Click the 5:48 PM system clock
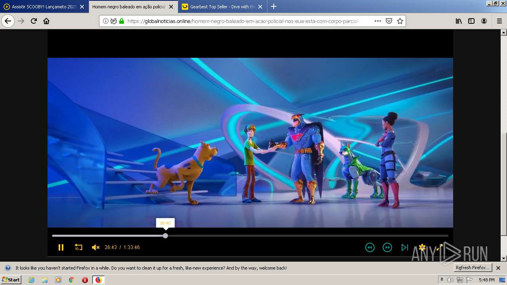The image size is (507, 285). coord(486,280)
